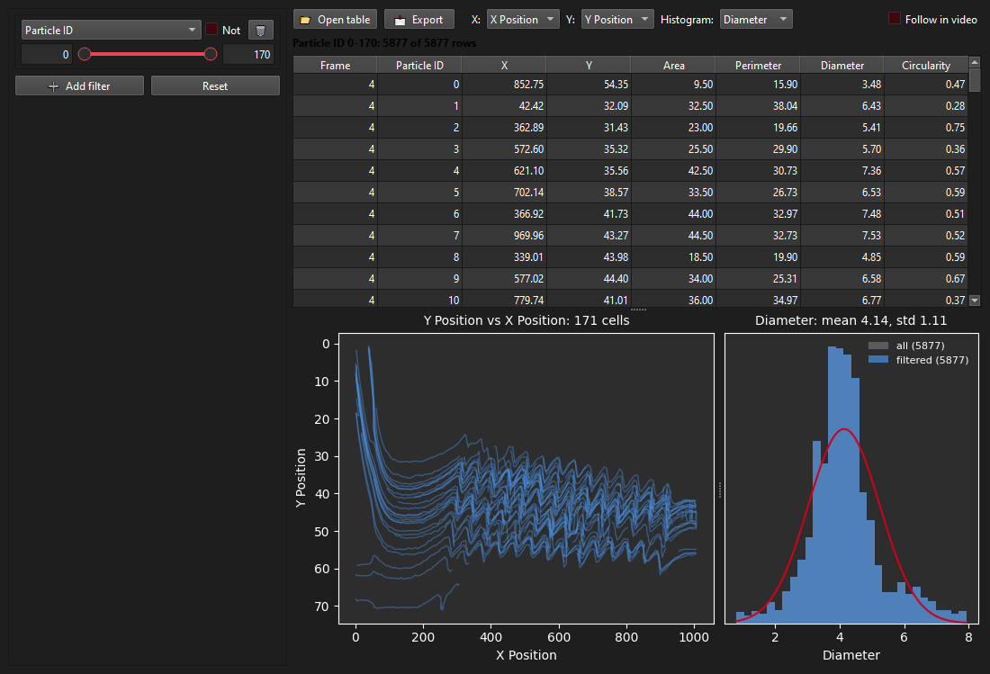Click the plus icon on Add filter
The height and width of the screenshot is (674, 990).
coord(54,86)
